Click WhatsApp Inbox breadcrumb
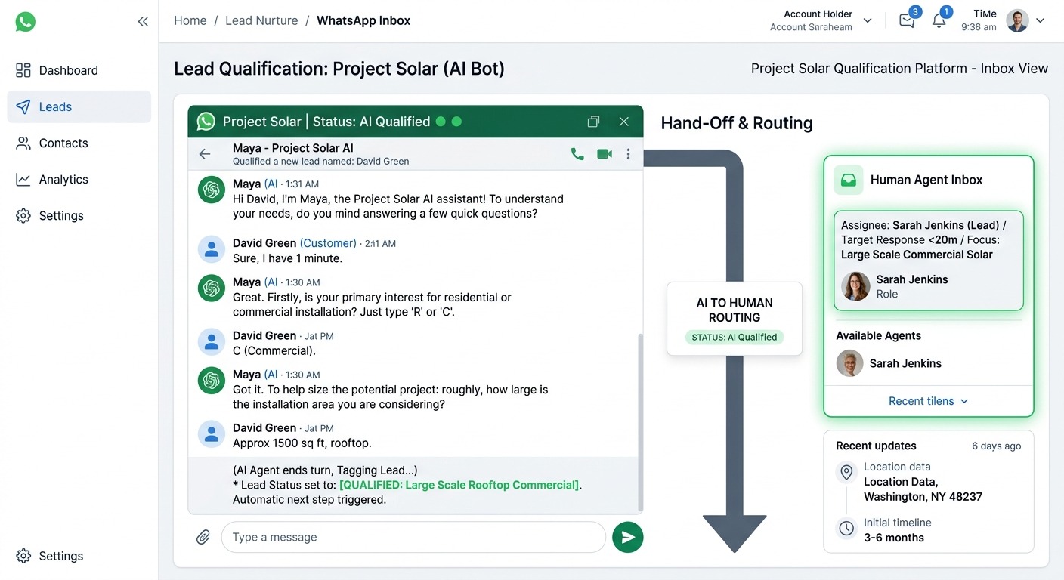This screenshot has width=1064, height=580. [363, 20]
